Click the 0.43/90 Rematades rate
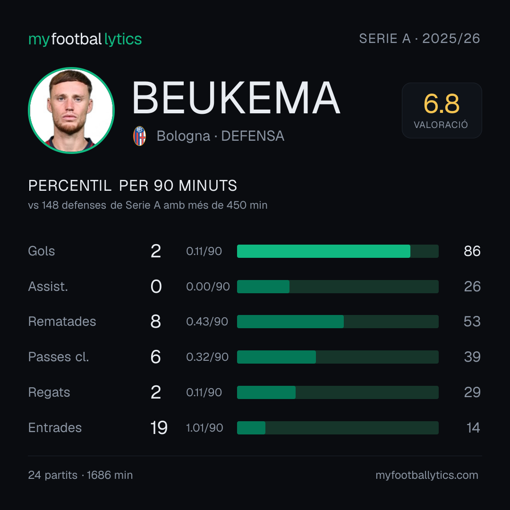Viewport: 510px width, 510px height. (x=207, y=322)
